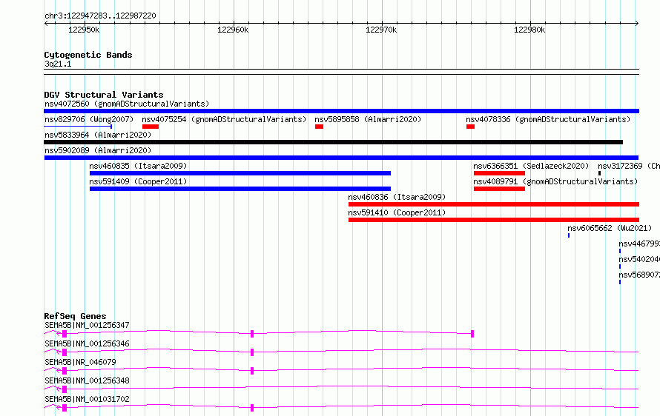Click the nsv5833964 (Almarri2020) label
The image size is (660, 416).
coord(98,135)
